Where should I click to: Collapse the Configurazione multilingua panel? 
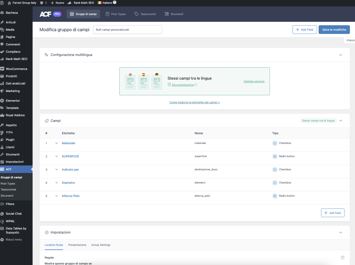tap(340, 55)
